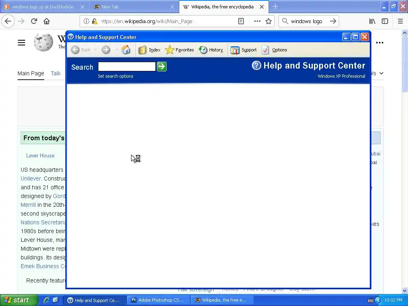The width and height of the screenshot is (408, 306).
Task: Bookmark this page with the star icon
Action: pos(269,21)
